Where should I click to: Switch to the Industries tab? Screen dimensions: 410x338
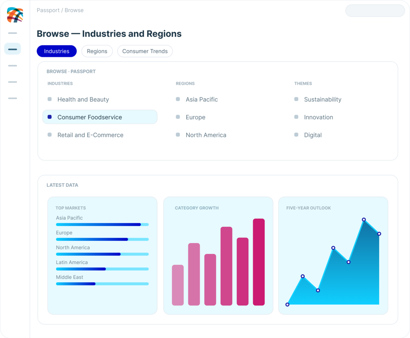click(x=56, y=51)
